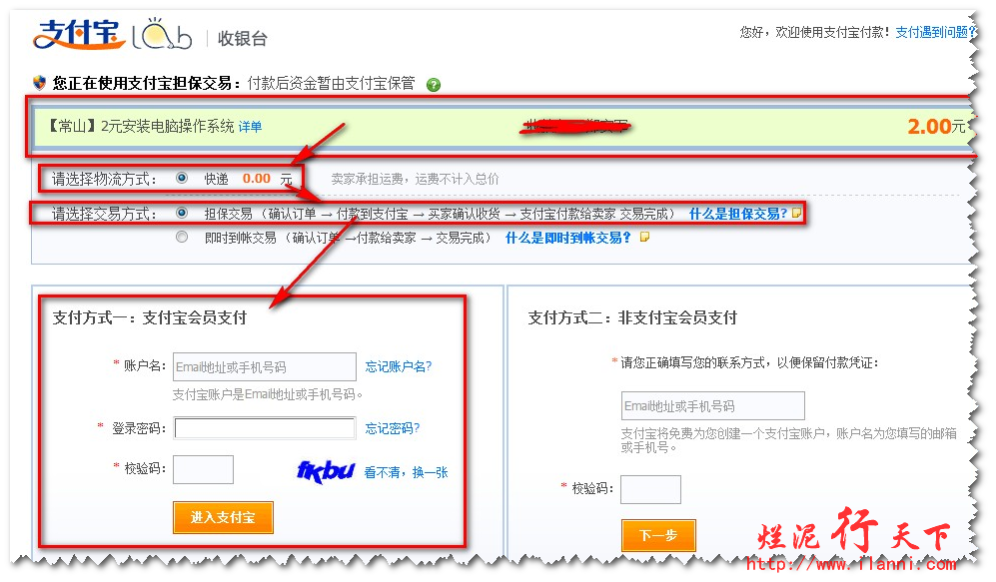Click the green help question mark icon
The height and width of the screenshot is (582, 996).
434,85
